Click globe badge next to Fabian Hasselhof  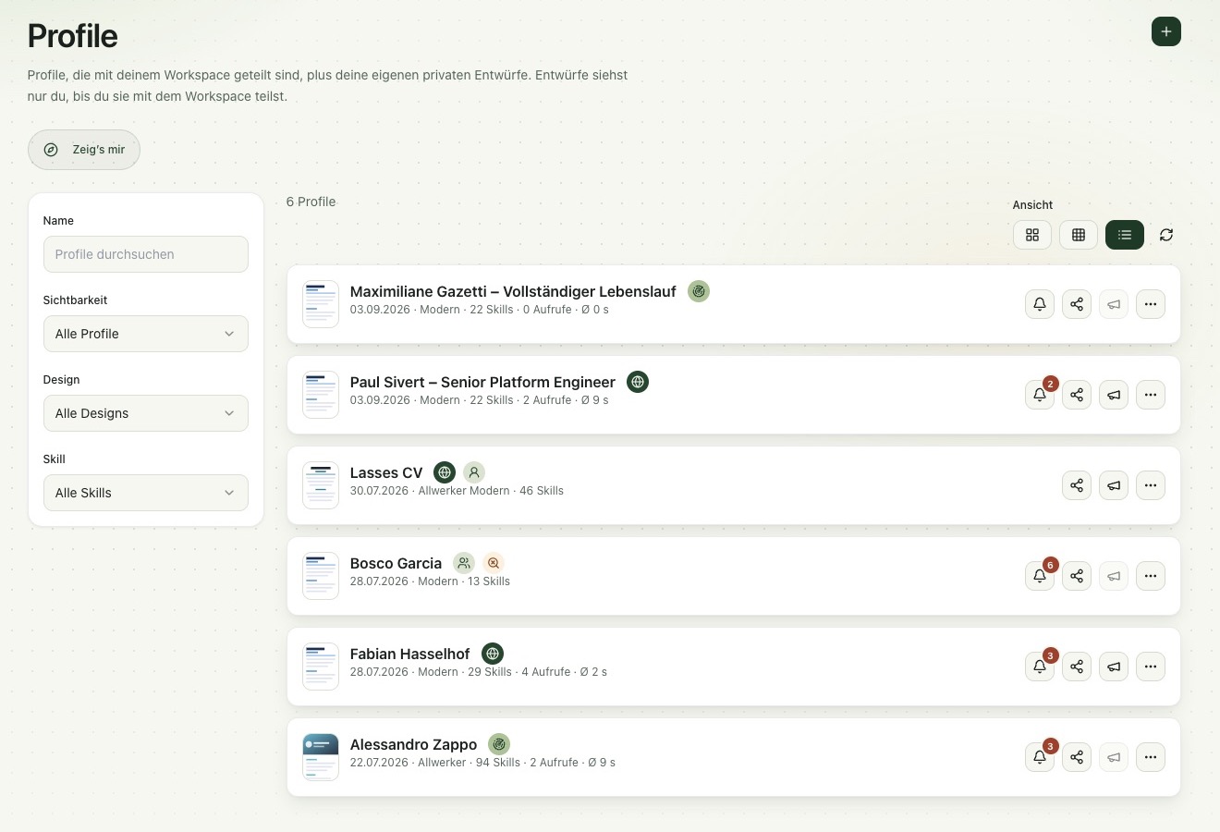493,654
